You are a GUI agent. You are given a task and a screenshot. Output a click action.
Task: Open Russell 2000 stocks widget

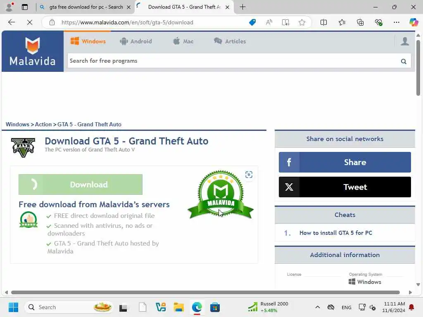(x=268, y=307)
